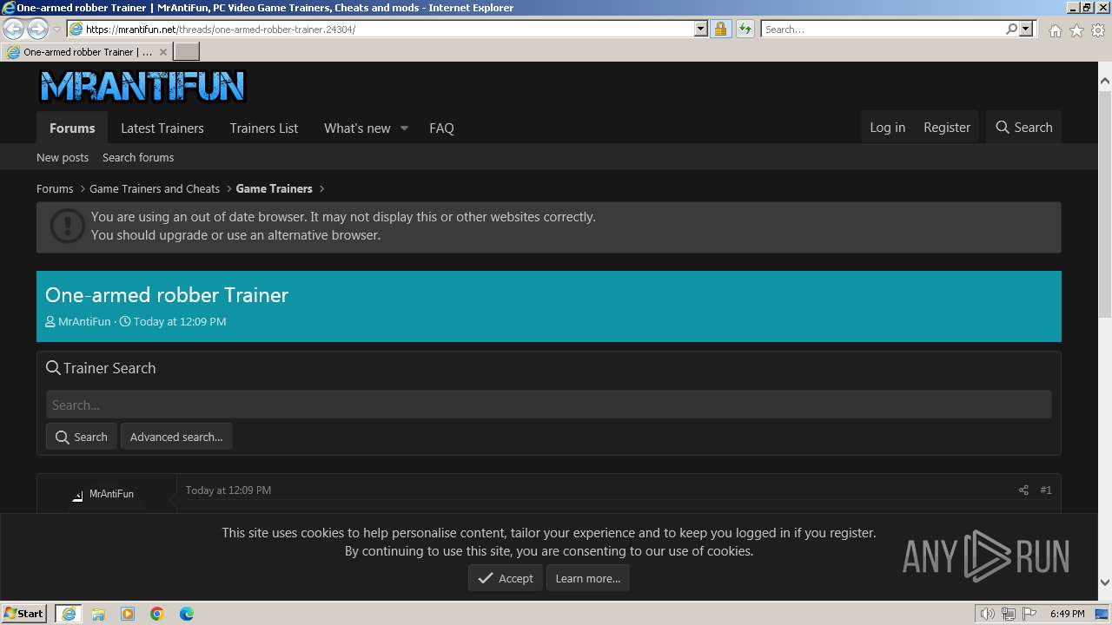Accept the cookie notice
Image resolution: width=1112 pixels, height=625 pixels.
tap(506, 578)
